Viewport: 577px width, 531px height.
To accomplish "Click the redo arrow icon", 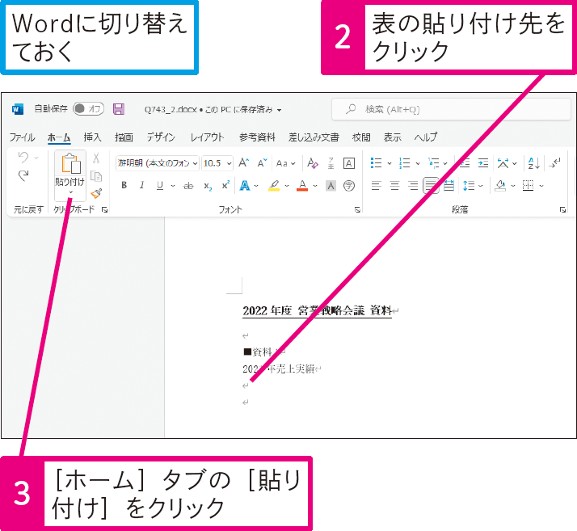I will coord(23,176).
